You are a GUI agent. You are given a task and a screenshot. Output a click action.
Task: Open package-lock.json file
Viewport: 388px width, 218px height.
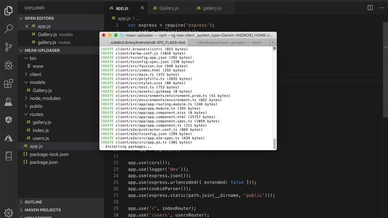point(49,154)
